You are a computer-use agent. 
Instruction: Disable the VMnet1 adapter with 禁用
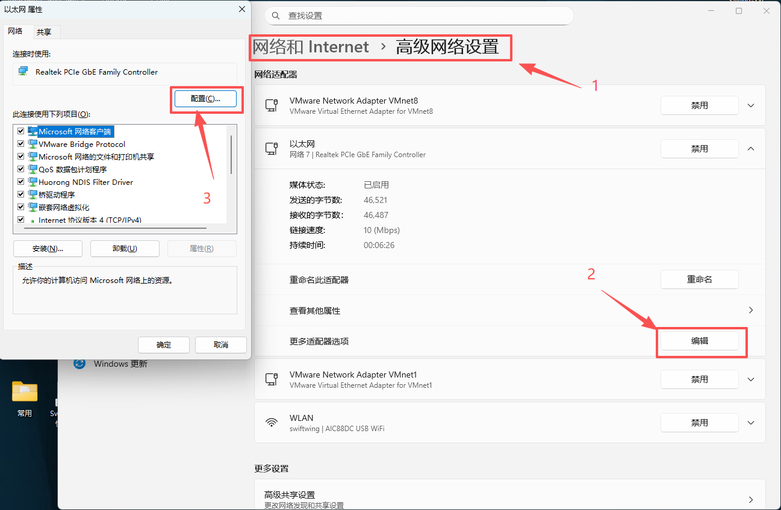700,379
